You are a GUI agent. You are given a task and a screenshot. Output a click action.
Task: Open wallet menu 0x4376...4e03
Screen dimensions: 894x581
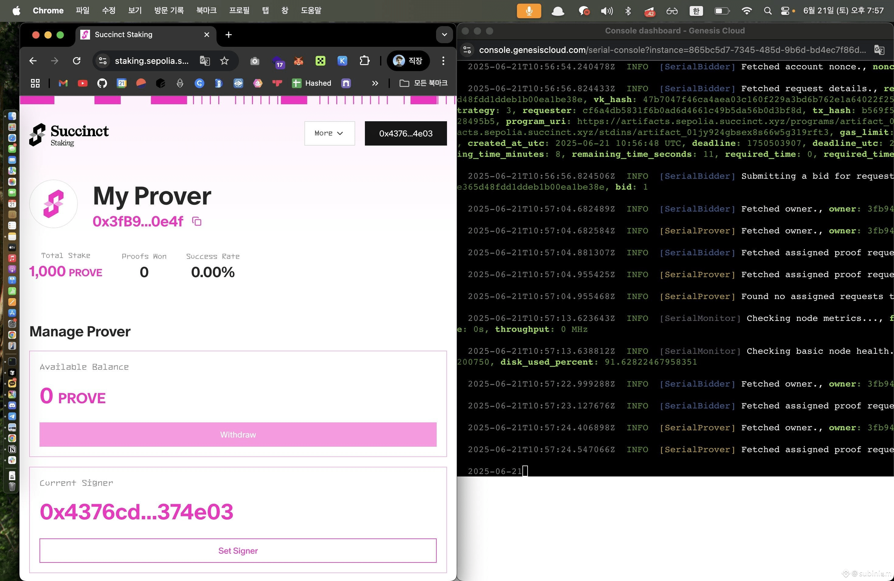click(406, 133)
